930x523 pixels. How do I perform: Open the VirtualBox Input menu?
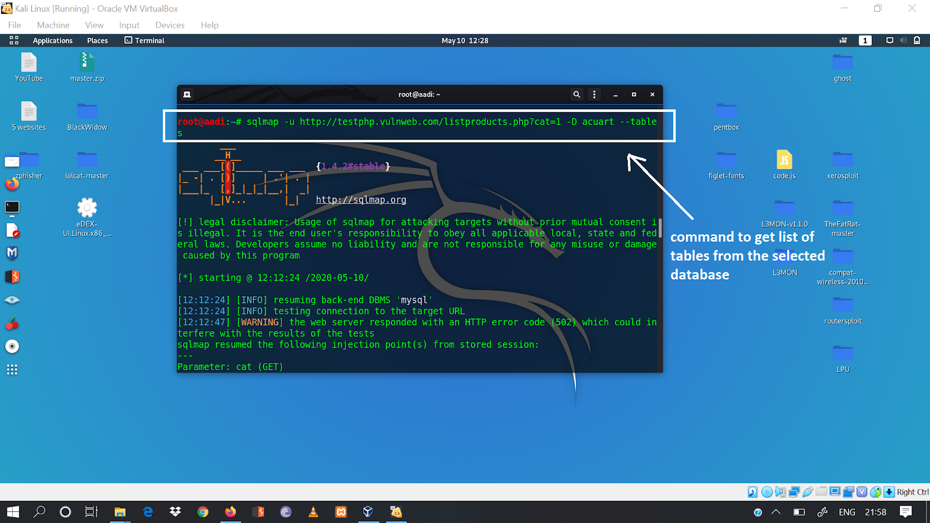pos(129,25)
